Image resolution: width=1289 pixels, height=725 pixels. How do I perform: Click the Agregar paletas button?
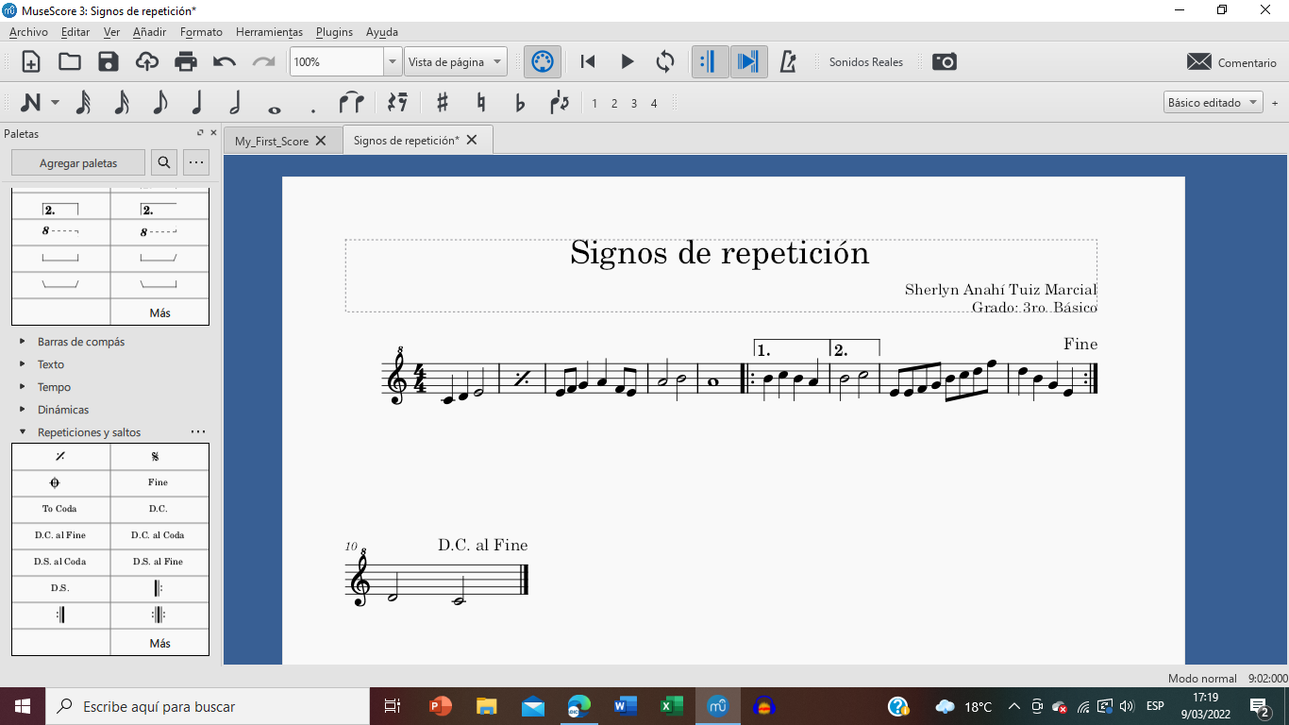click(78, 163)
